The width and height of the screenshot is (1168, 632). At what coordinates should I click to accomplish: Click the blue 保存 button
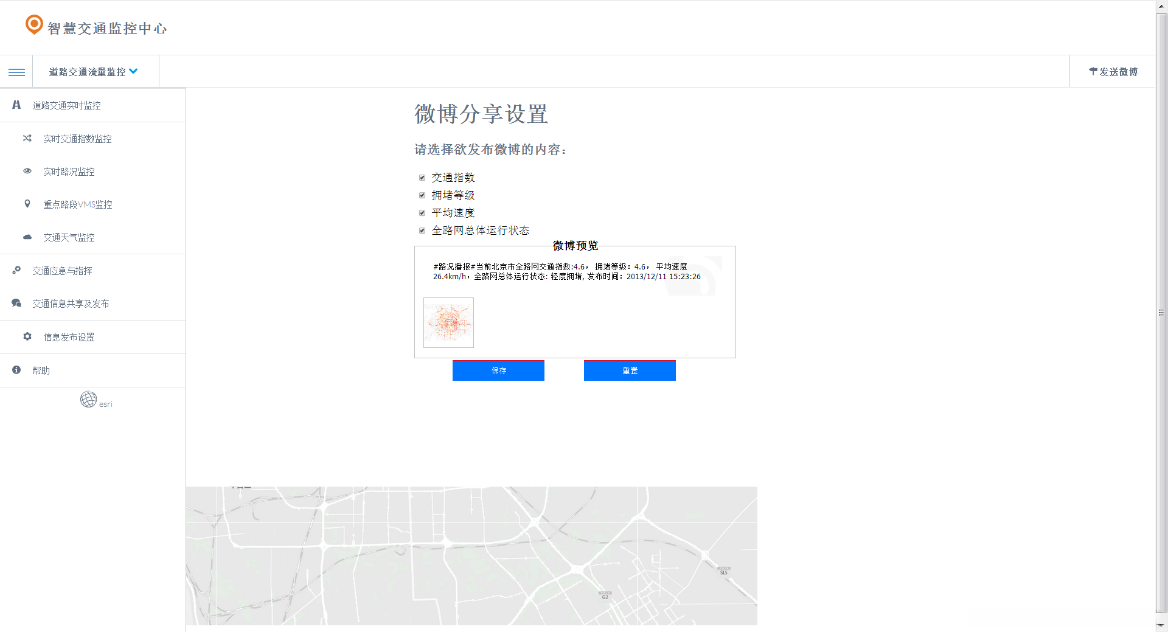498,370
